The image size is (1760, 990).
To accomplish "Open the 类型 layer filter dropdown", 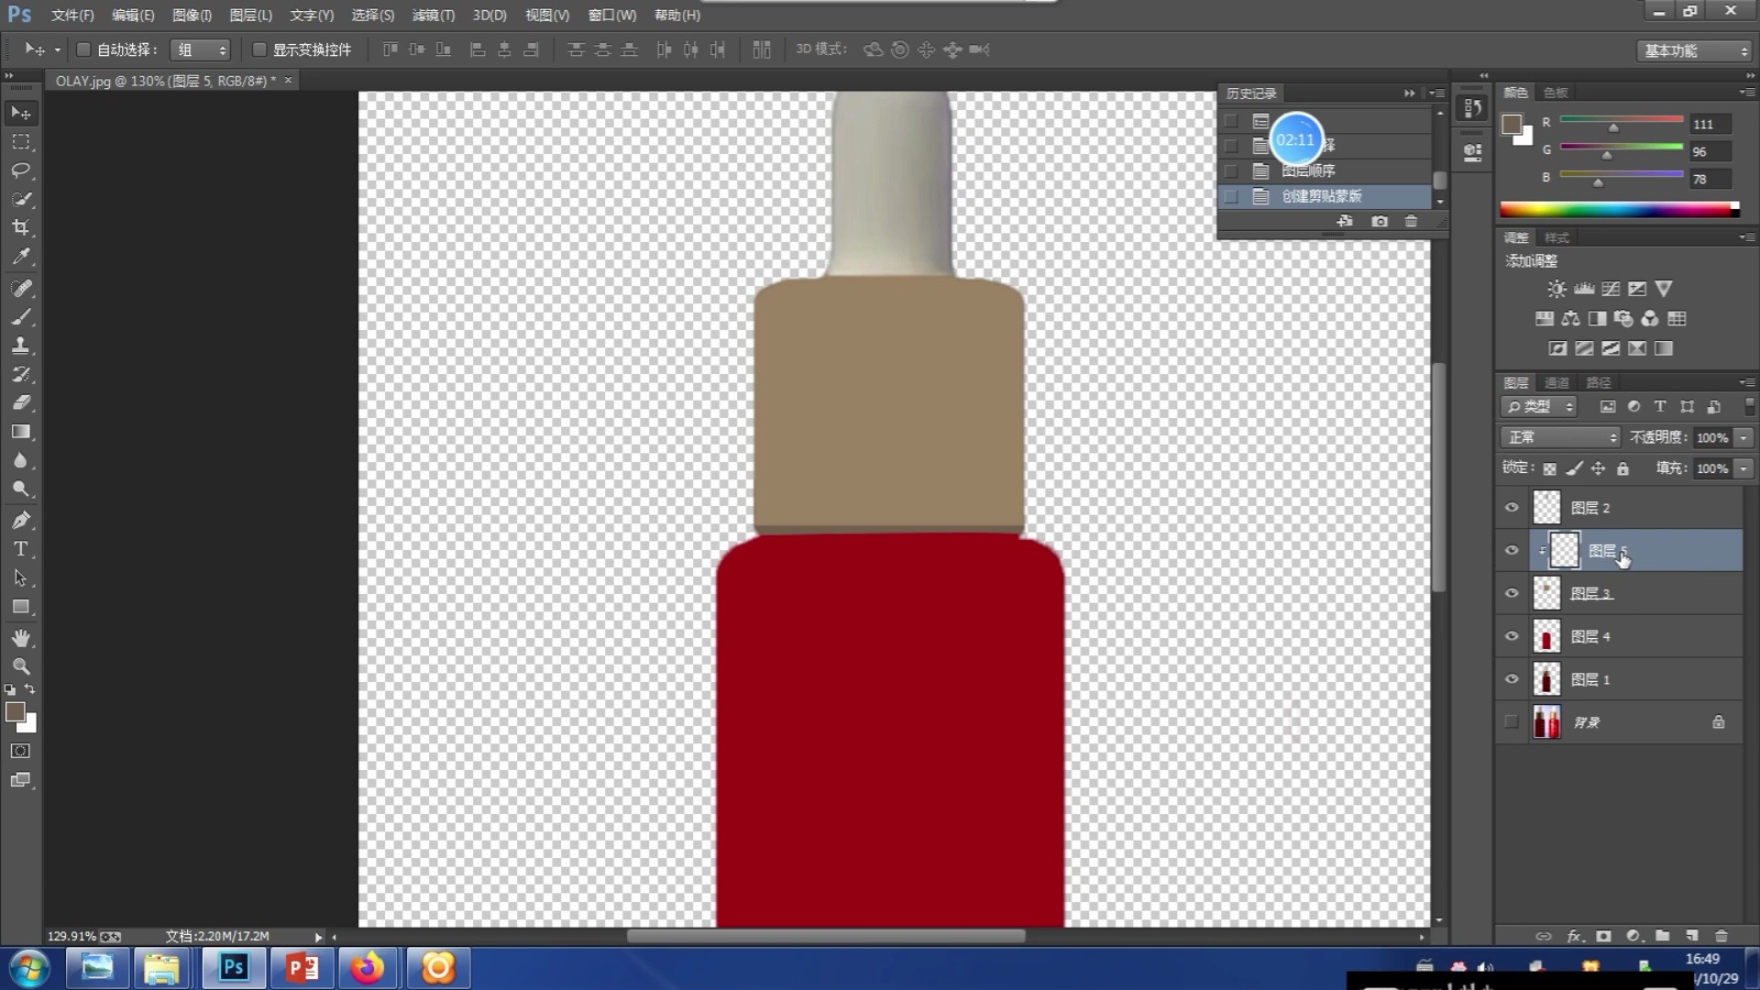I will (x=1538, y=406).
